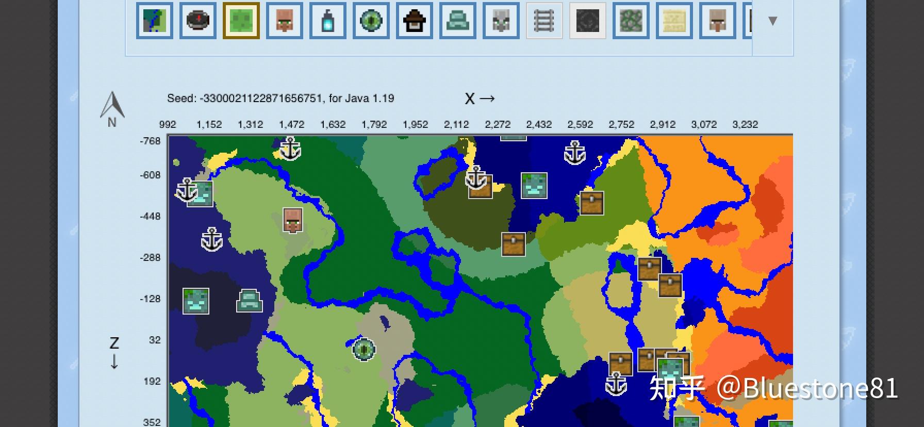Image resolution: width=924 pixels, height=427 pixels.
Task: Enable the dark spawner block icon
Action: pos(588,21)
